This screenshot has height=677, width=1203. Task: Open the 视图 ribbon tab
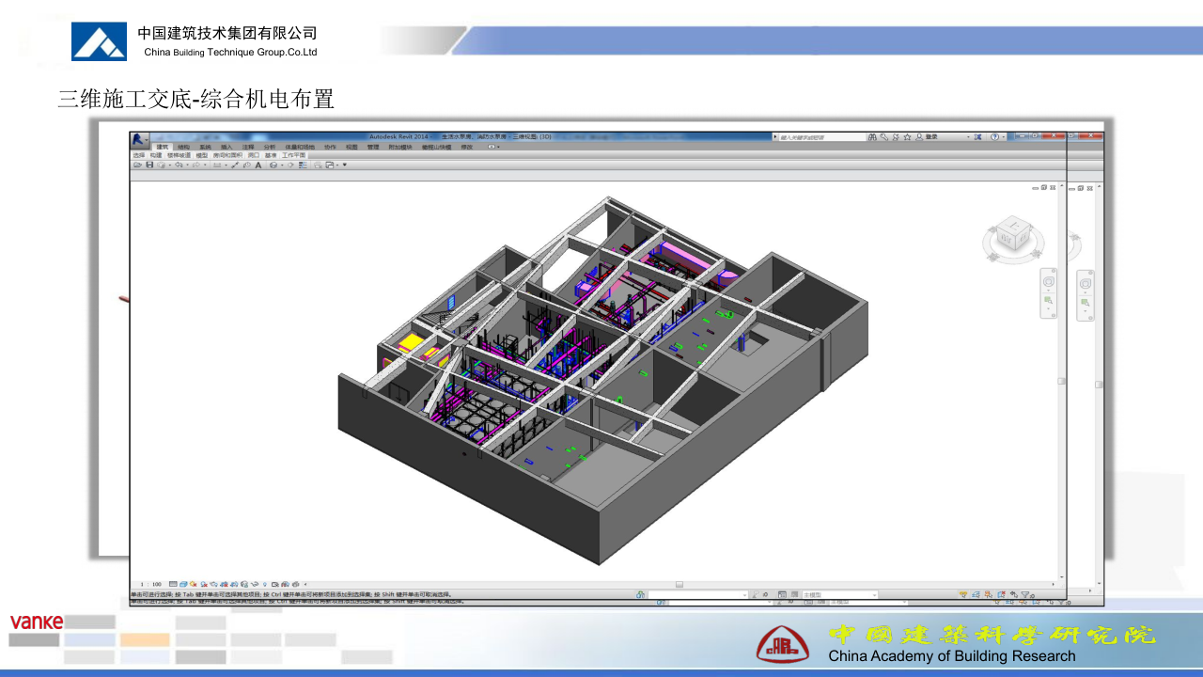352,147
